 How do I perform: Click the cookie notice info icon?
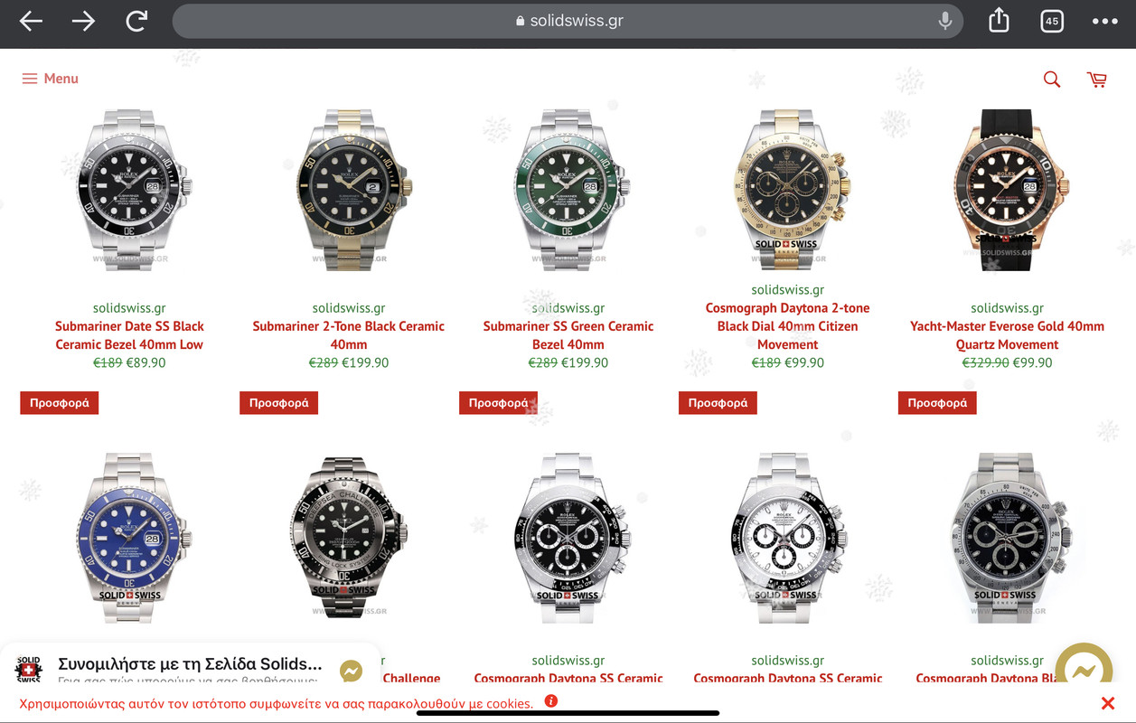tap(551, 701)
